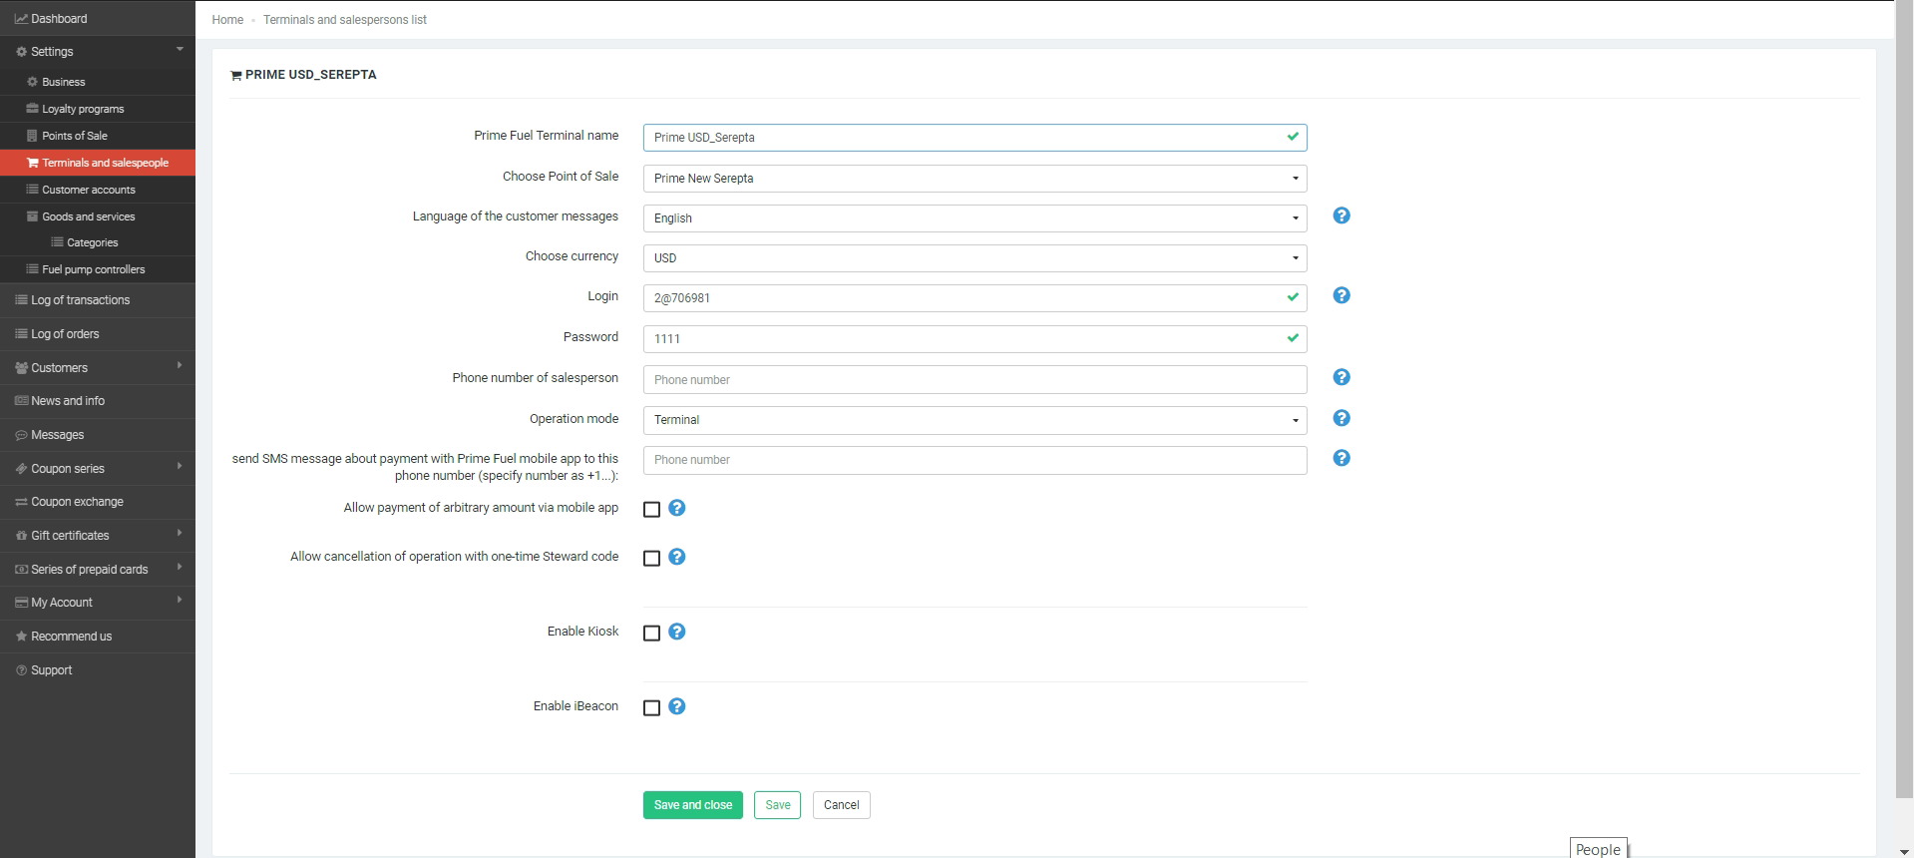Click the help icon beside Login field
1914x858 pixels.
[1341, 295]
